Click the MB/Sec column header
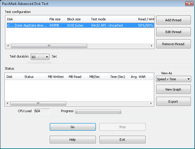 pyautogui.click(x=98, y=77)
